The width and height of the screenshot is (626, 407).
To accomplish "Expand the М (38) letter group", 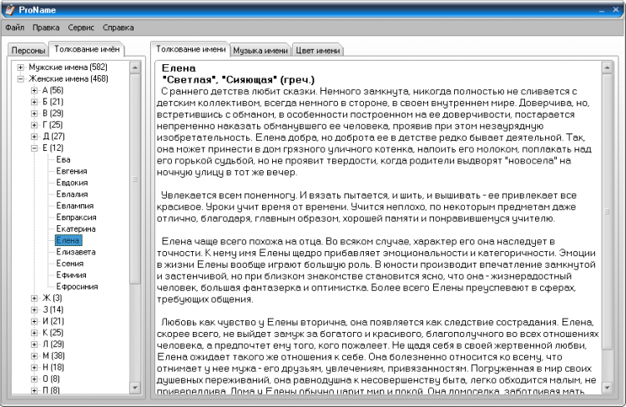I will [x=34, y=356].
